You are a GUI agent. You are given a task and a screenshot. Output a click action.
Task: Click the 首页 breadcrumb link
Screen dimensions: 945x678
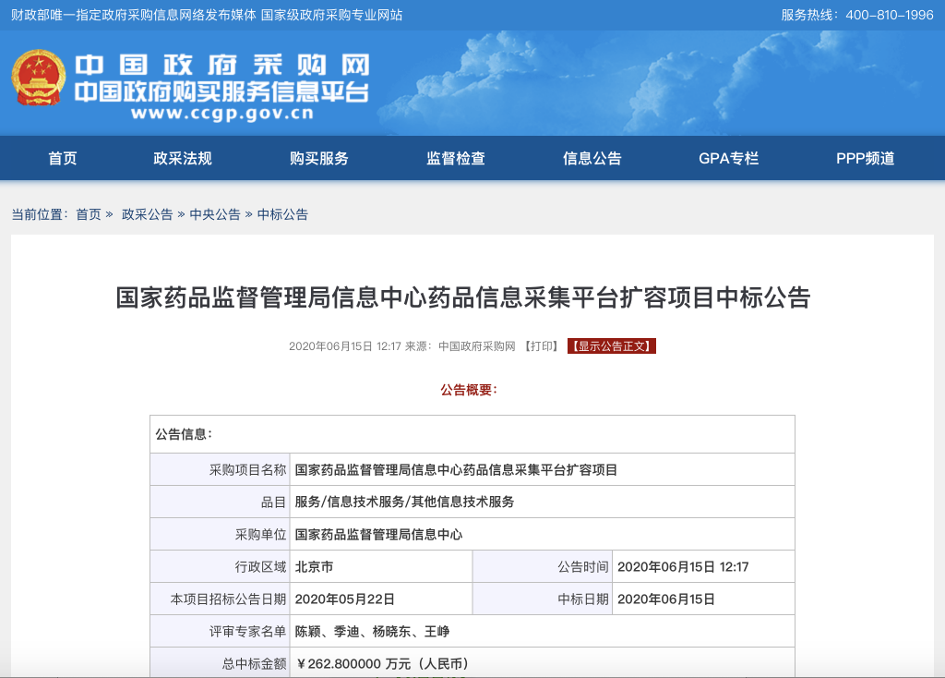[x=89, y=214]
